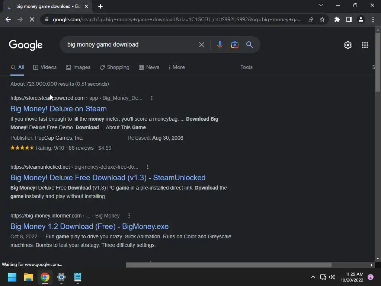
Task: Open a new browser tab
Action: pos(100,6)
